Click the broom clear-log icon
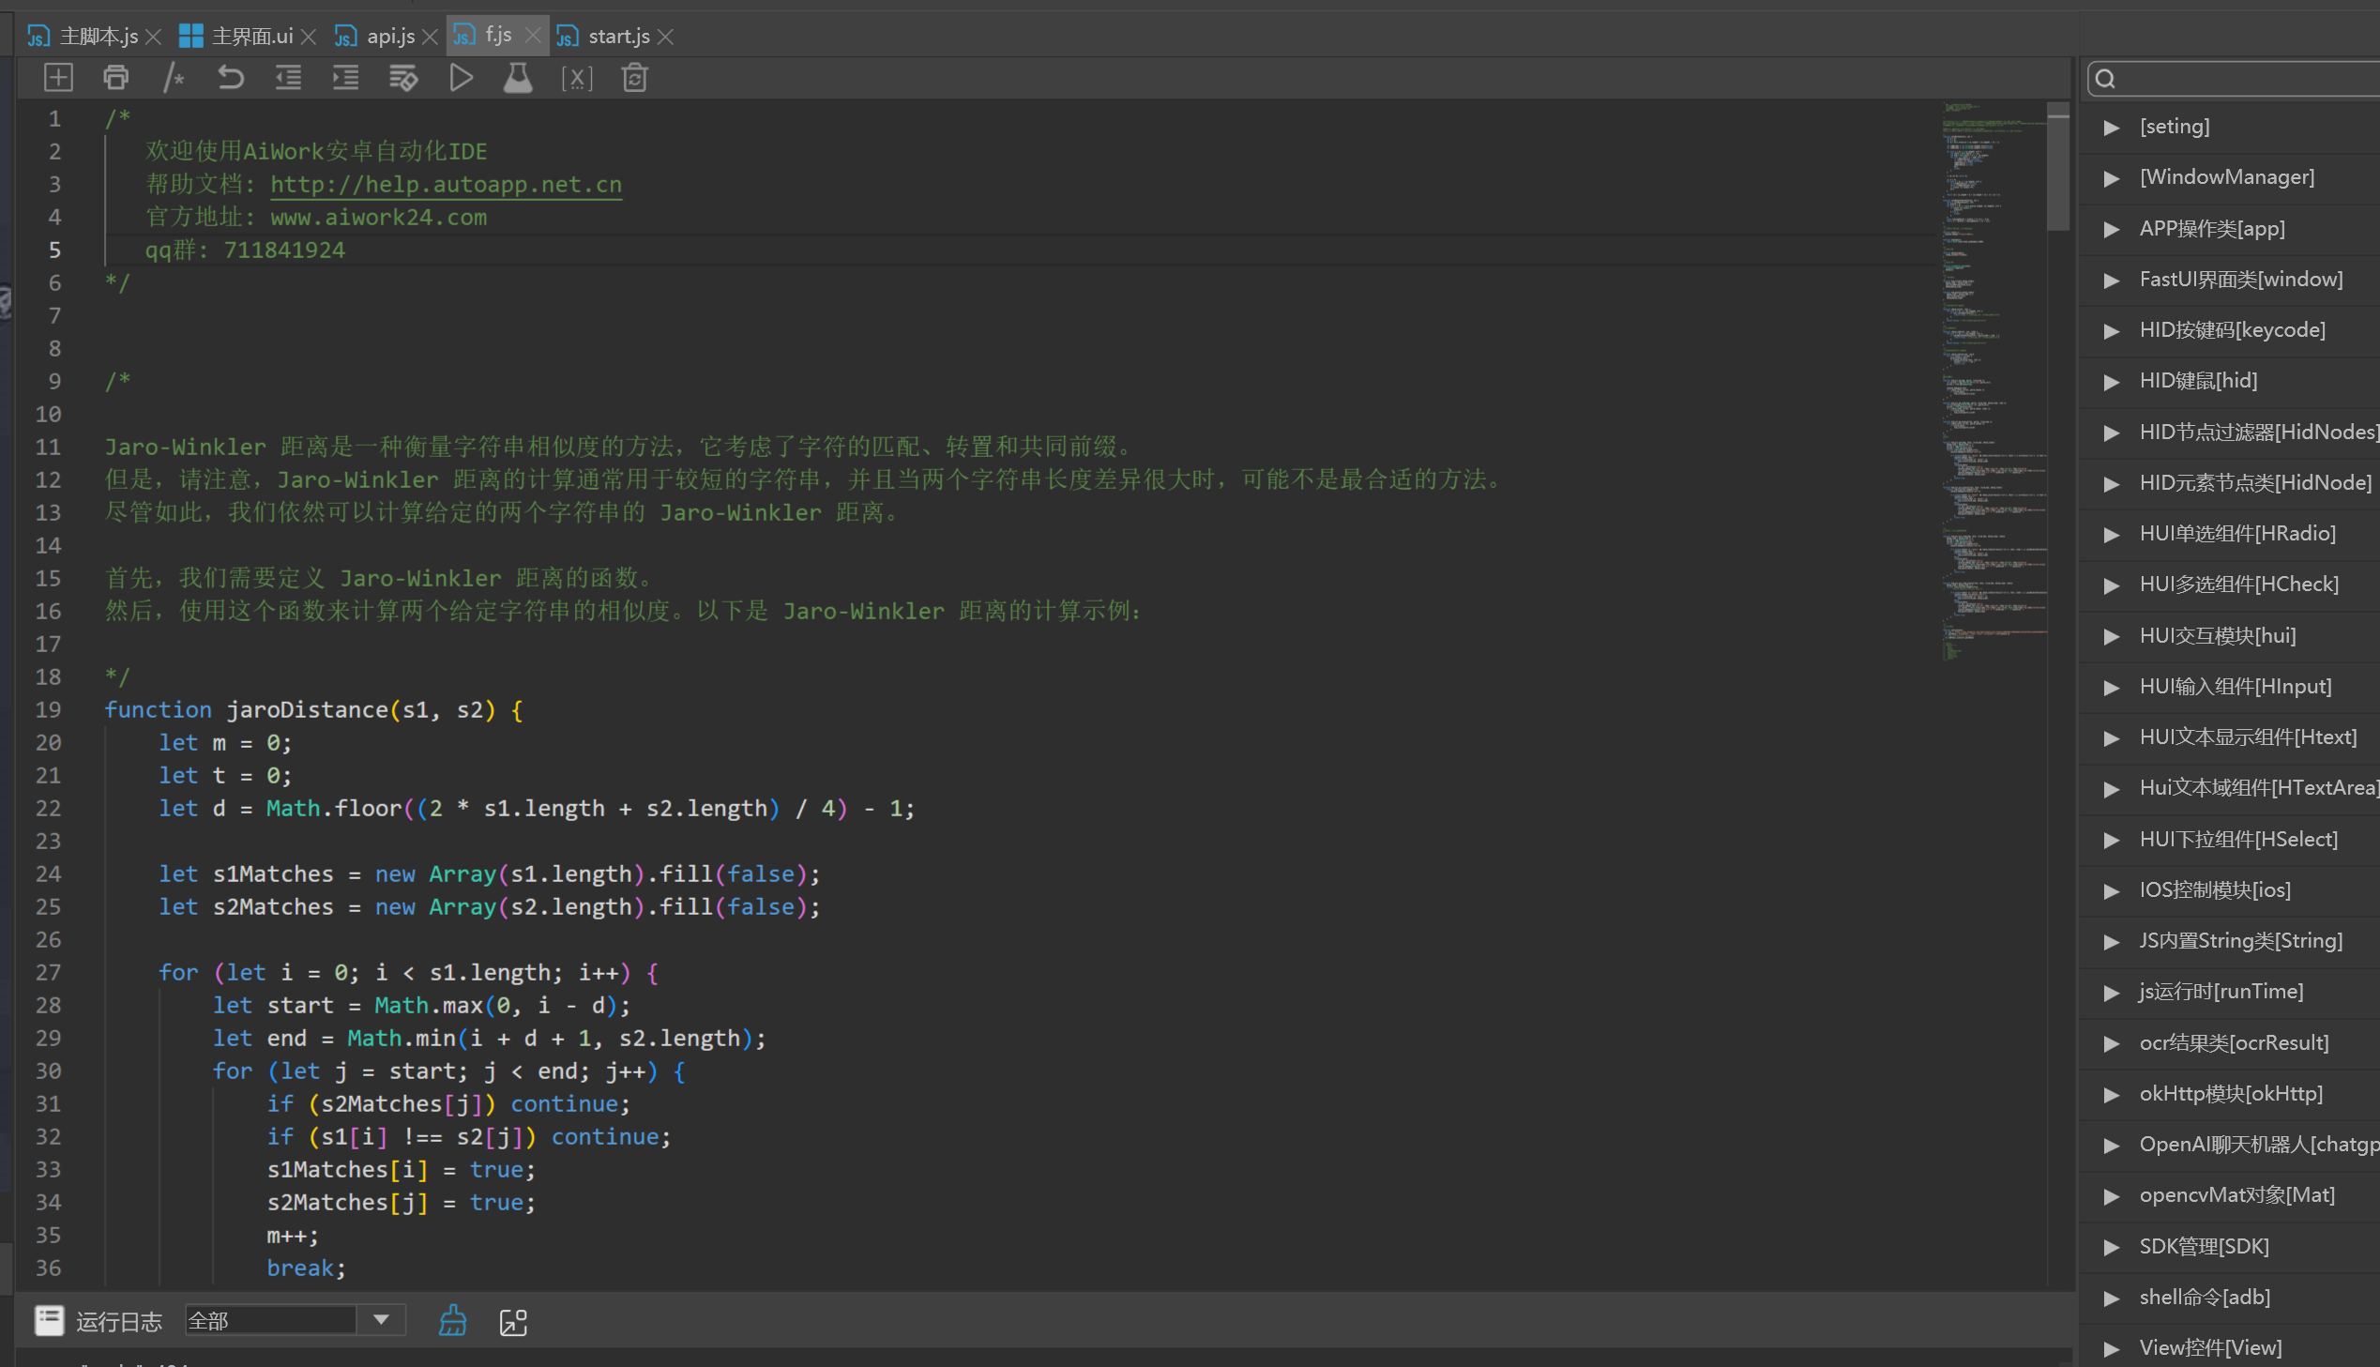 (x=452, y=1321)
